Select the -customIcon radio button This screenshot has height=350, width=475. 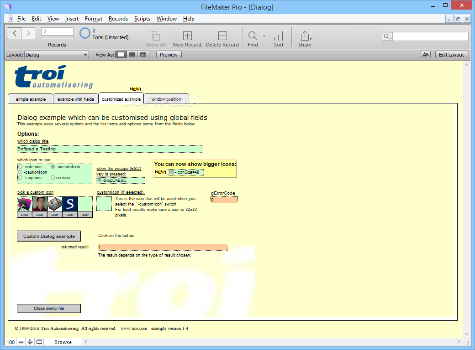tap(53, 167)
